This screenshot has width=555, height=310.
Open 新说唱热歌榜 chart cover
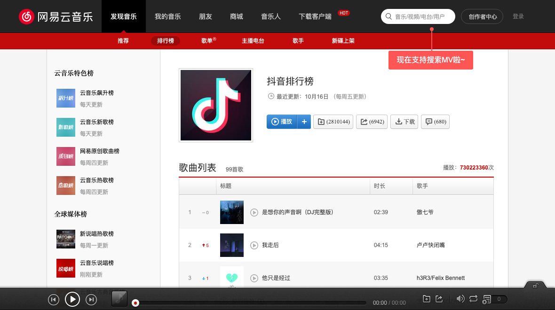[x=66, y=239]
